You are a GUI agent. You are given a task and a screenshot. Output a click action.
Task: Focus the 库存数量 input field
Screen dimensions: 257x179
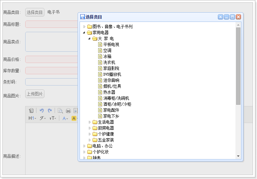tap(51, 71)
